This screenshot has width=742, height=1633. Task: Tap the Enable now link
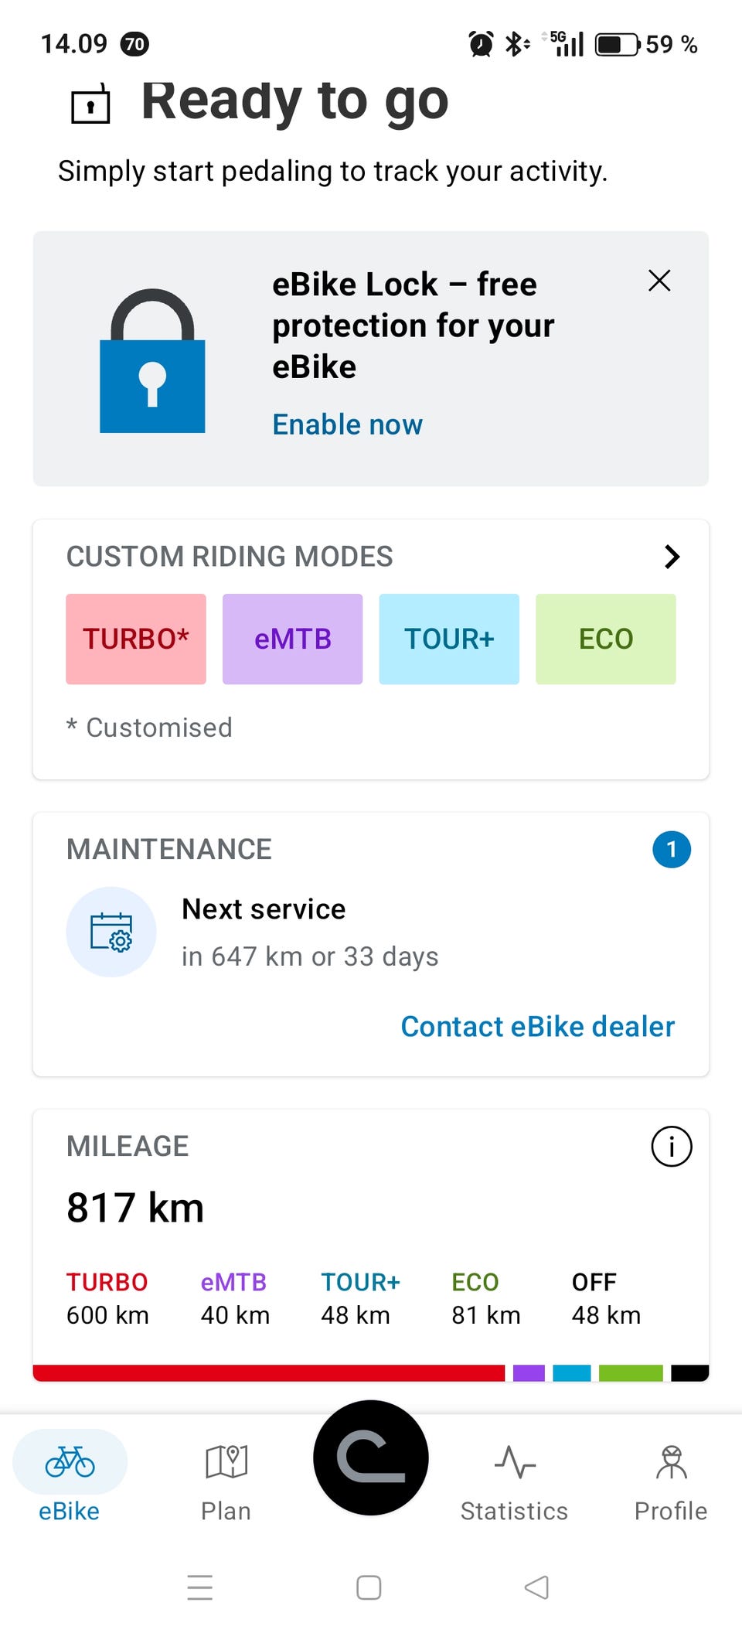click(x=348, y=424)
